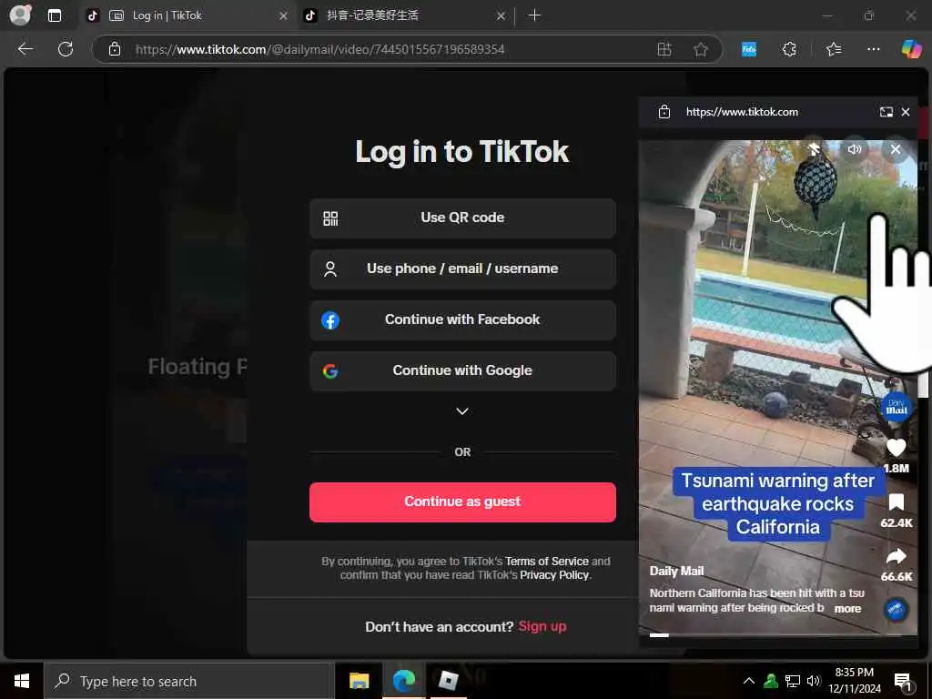
Task: Click Daily Mail username in video
Action: (676, 572)
